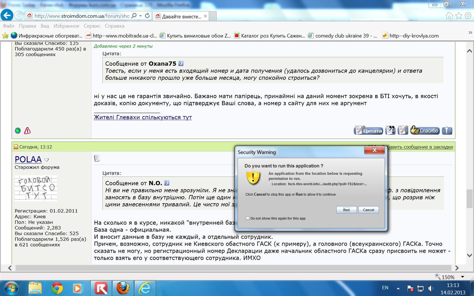The image size is (474, 296).
Task: Click Run in Security Warning dialog
Action: point(346,210)
